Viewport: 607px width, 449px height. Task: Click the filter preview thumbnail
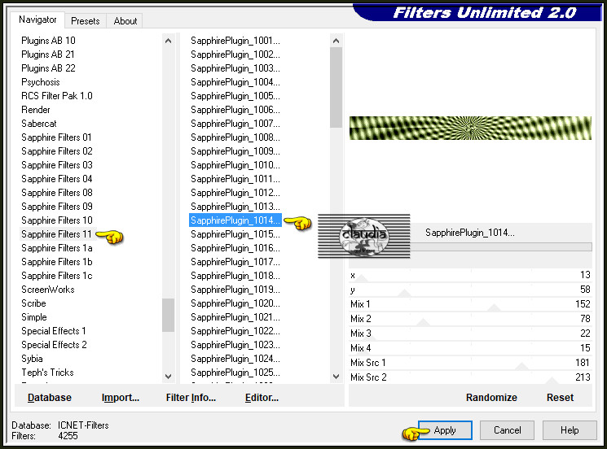(470, 128)
